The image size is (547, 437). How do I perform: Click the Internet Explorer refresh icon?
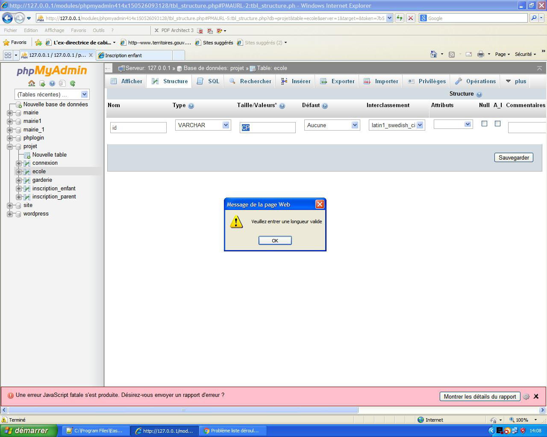(400, 18)
